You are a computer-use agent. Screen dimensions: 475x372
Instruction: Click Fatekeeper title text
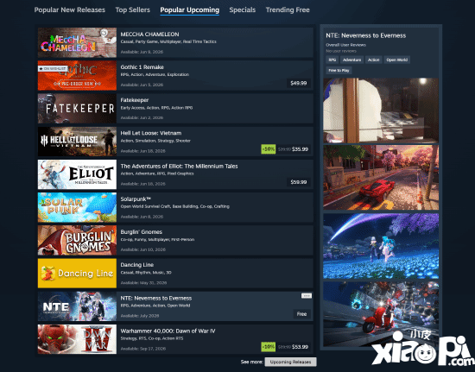coord(135,100)
